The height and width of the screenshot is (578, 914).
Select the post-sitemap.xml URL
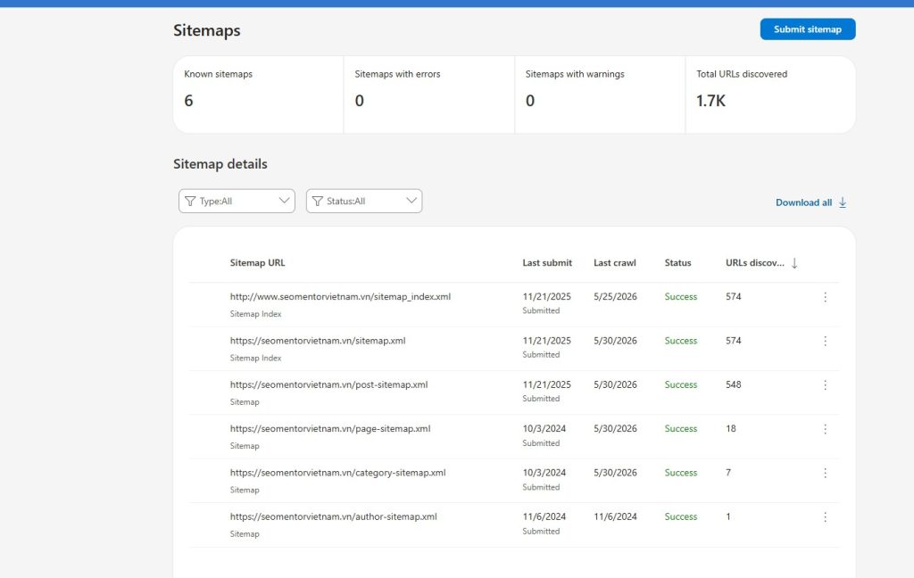tap(328, 384)
